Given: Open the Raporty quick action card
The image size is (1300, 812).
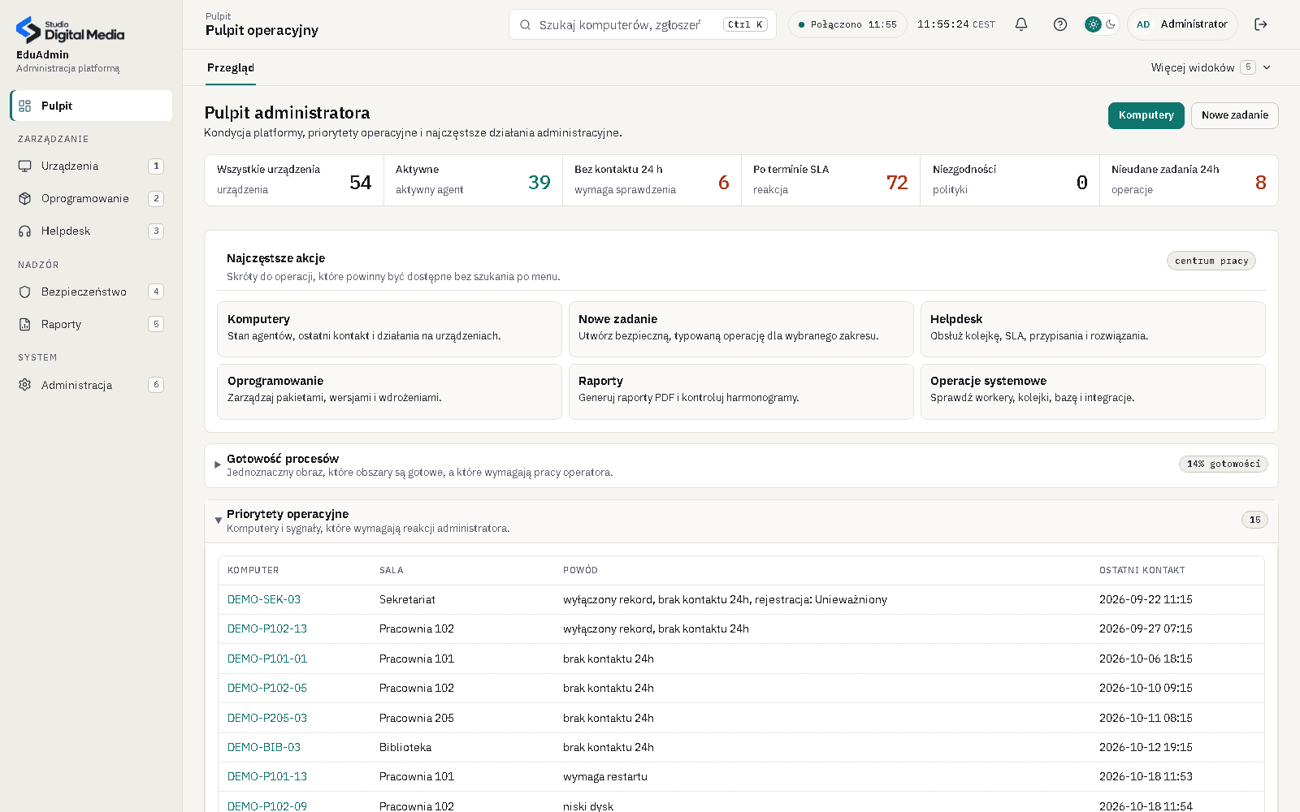Looking at the screenshot, I should point(741,391).
